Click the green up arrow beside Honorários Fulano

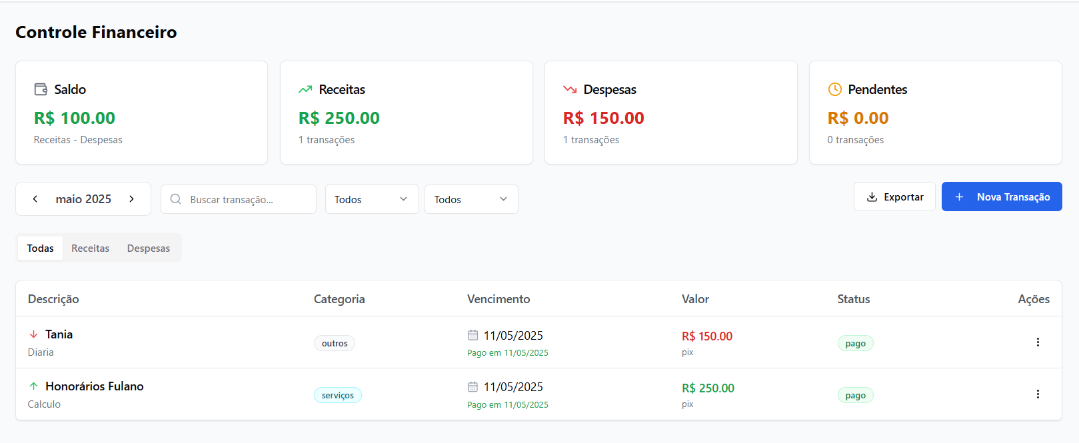click(x=33, y=386)
